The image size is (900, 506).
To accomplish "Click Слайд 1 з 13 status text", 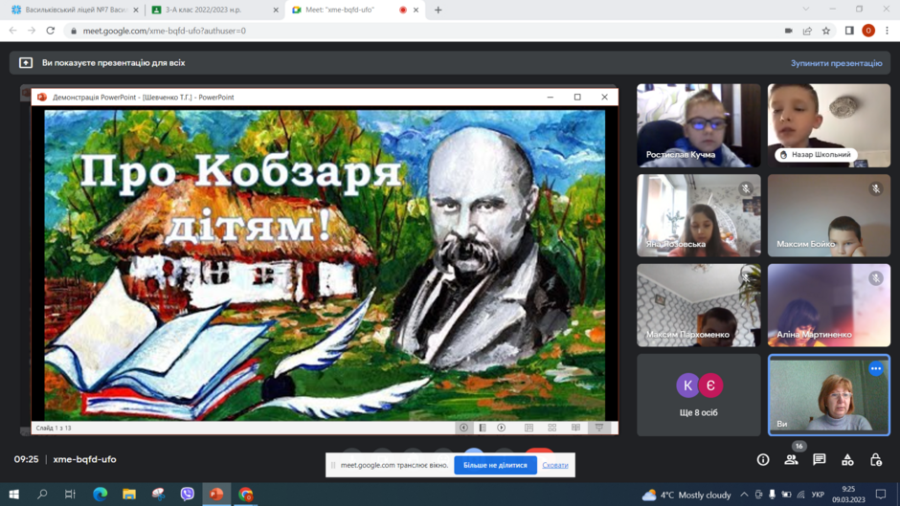I will coord(54,428).
